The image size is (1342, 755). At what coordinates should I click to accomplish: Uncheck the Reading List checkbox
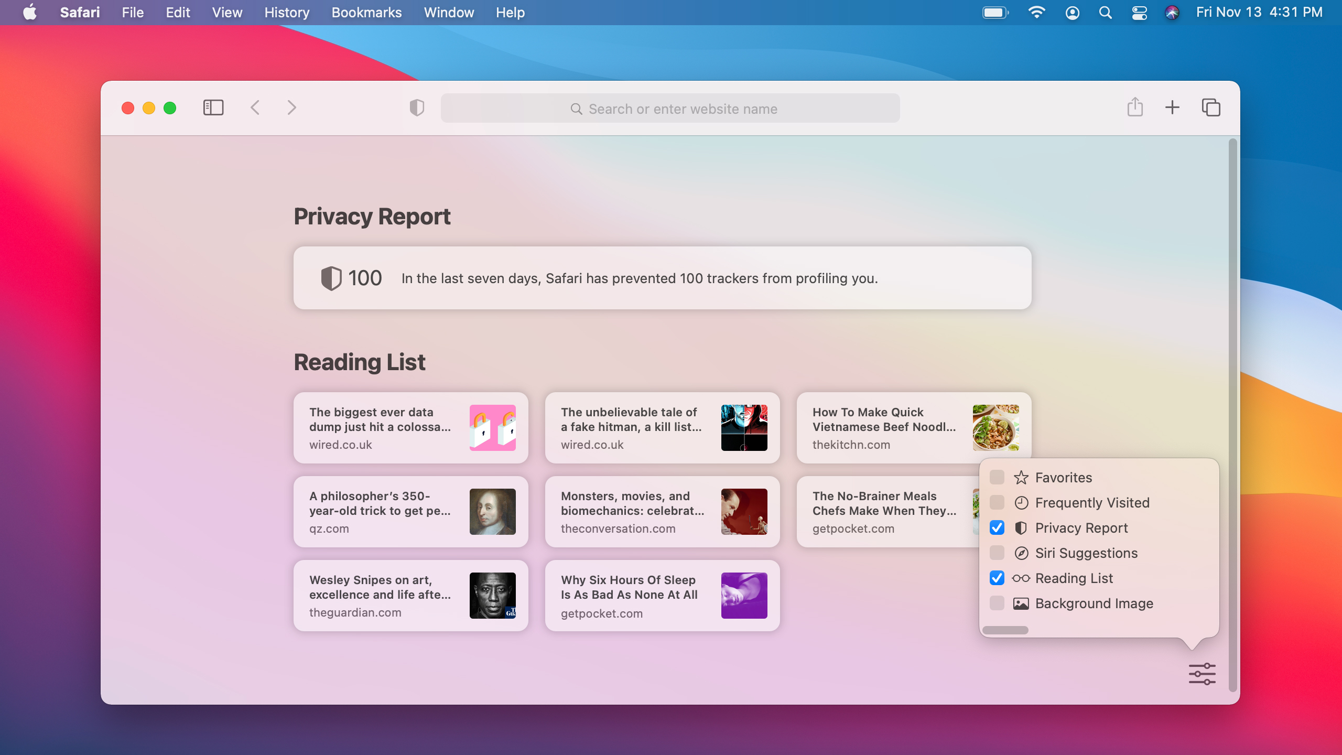[997, 578]
